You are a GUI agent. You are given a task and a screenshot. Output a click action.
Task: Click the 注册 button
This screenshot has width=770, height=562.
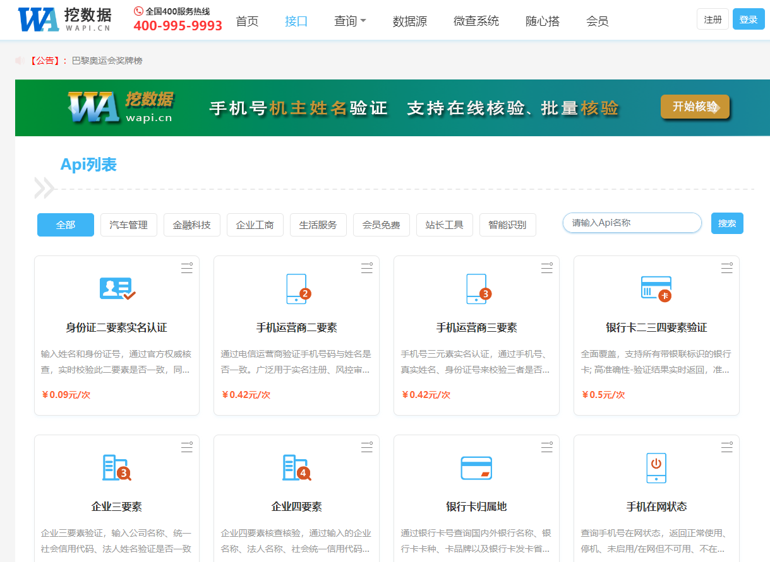(713, 19)
